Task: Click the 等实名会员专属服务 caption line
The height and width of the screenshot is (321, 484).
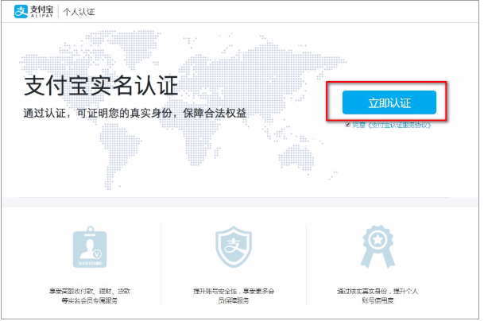Action: (88, 300)
